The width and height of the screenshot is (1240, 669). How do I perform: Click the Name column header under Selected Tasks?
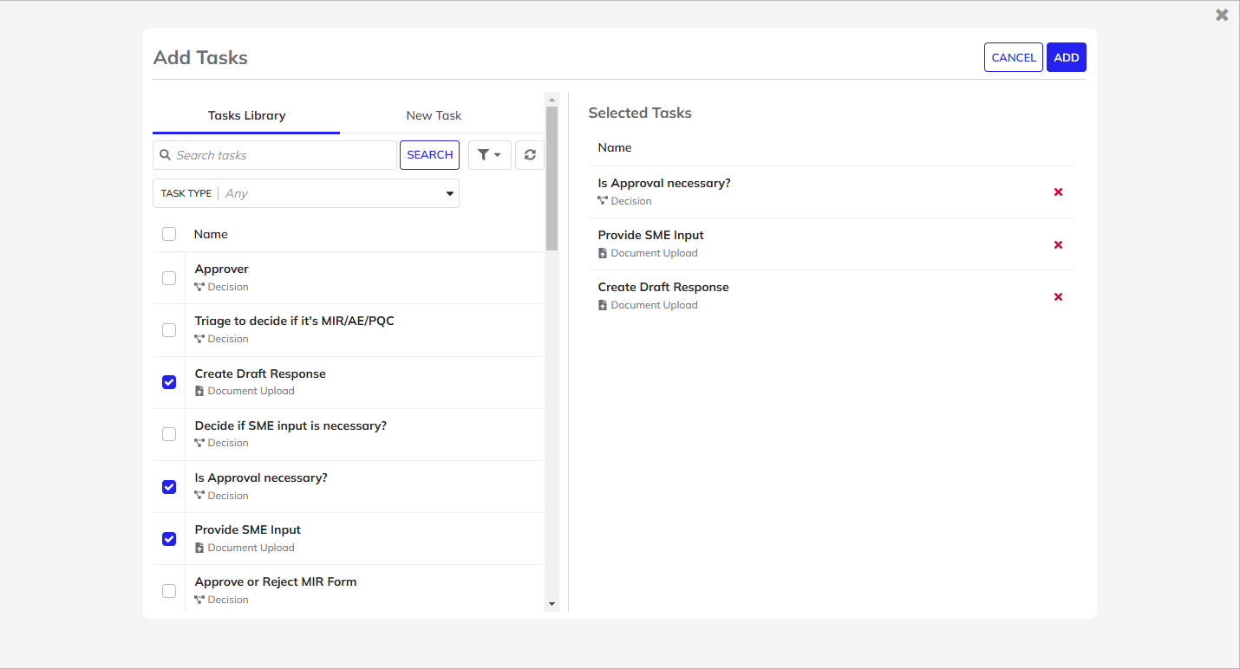(x=615, y=147)
